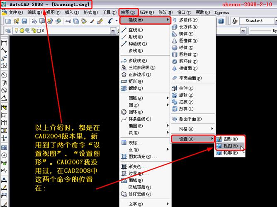This screenshot has width=277, height=207.
Task: Save the drawing with the floppy disk icon
Action: pyautogui.click(x=24, y=21)
